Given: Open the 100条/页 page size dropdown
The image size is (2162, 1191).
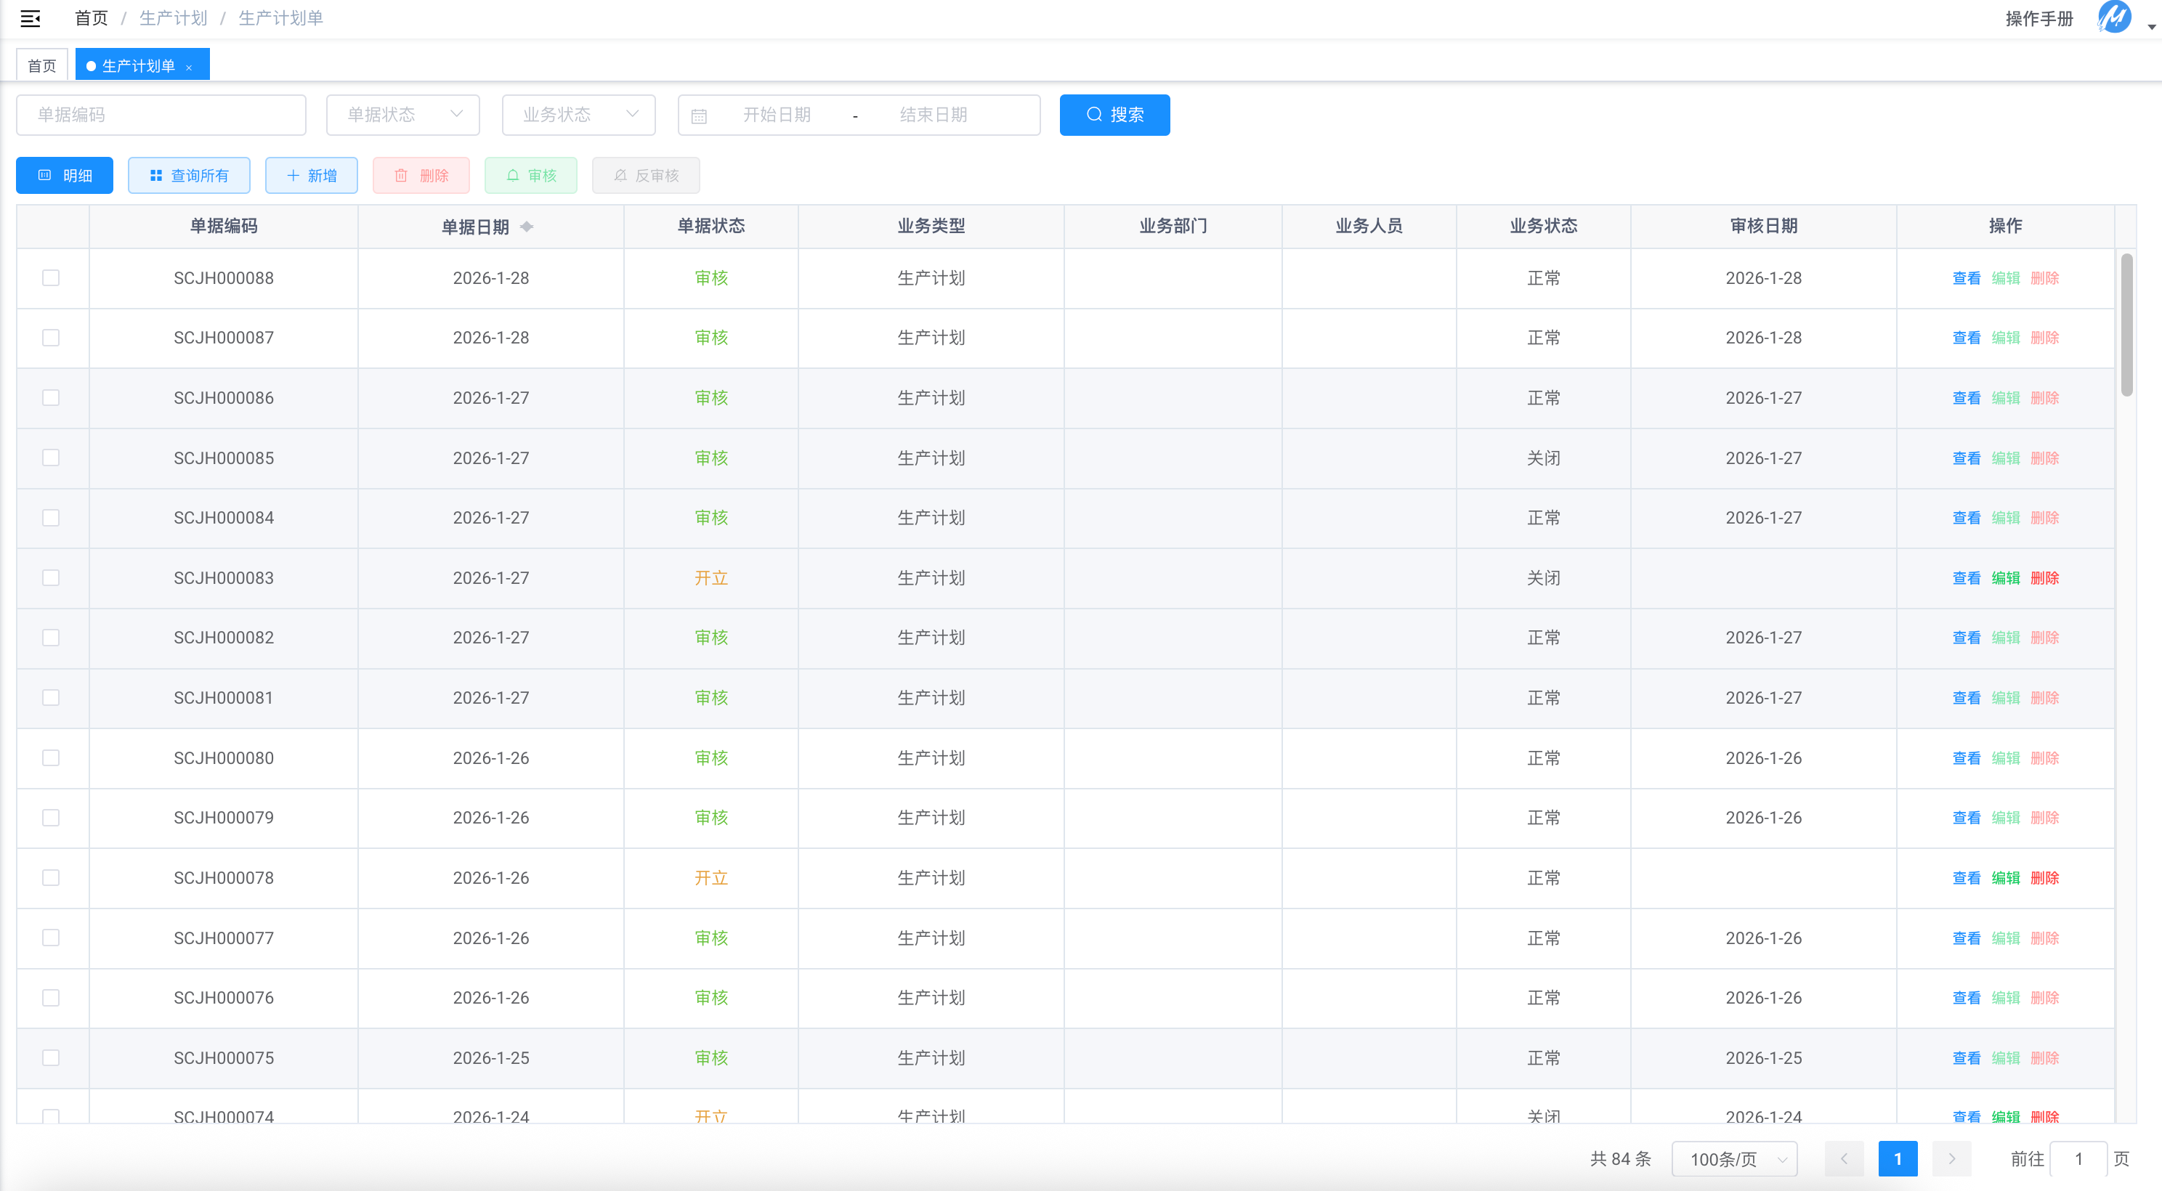Looking at the screenshot, I should pos(1734,1158).
